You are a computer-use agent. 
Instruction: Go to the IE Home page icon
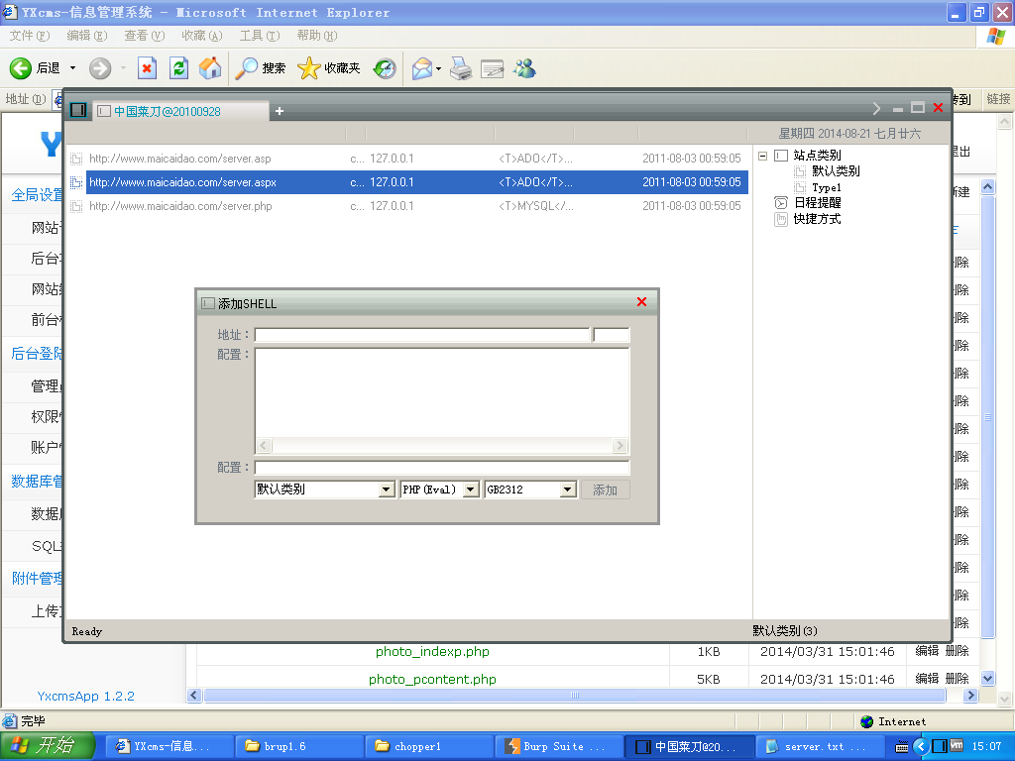[210, 68]
